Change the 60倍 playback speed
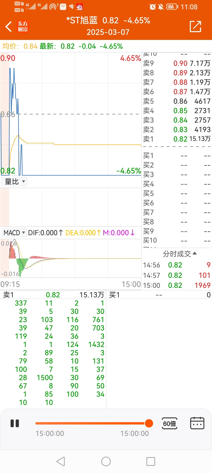The image size is (212, 473). pyautogui.click(x=170, y=423)
